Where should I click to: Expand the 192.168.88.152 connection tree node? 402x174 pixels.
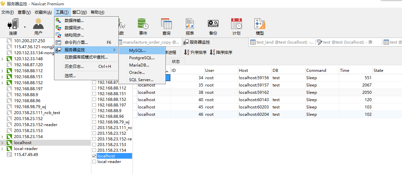pyautogui.click(x=3, y=83)
